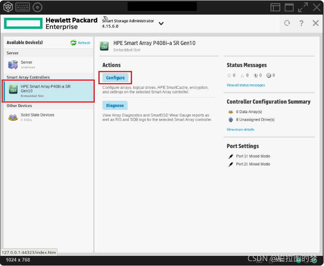Click the '8 Unassigned Drive(s)' text

pos(255,120)
